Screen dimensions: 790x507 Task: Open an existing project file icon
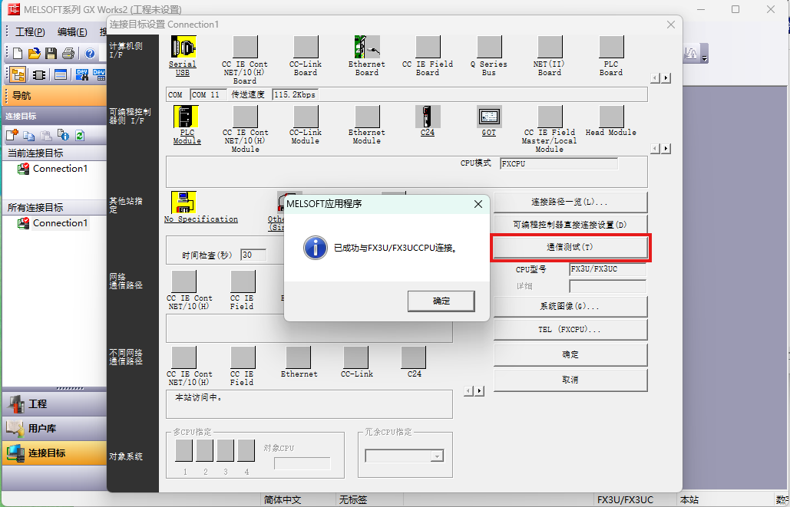point(34,53)
